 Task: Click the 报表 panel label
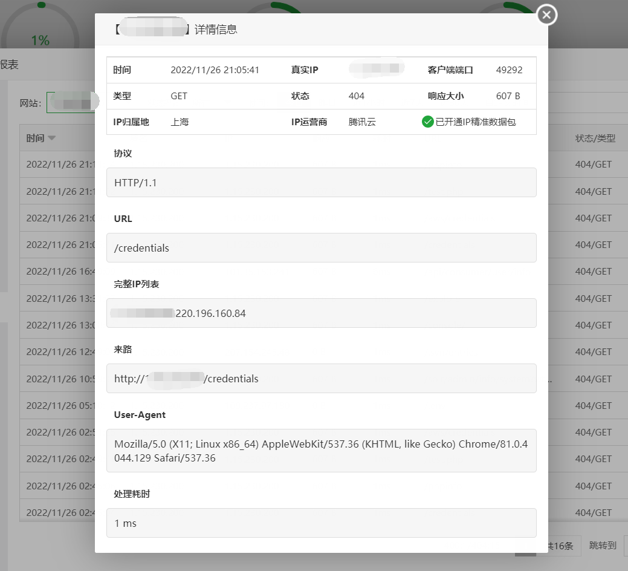pos(9,64)
